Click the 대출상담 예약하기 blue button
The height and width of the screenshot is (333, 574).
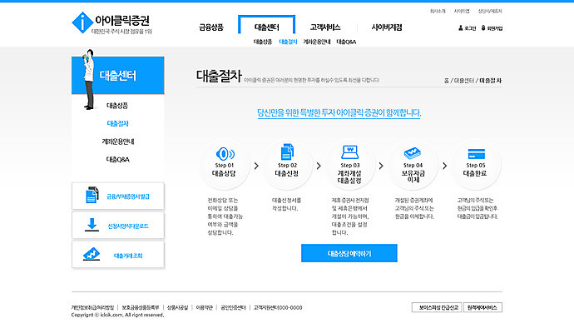[x=349, y=253]
